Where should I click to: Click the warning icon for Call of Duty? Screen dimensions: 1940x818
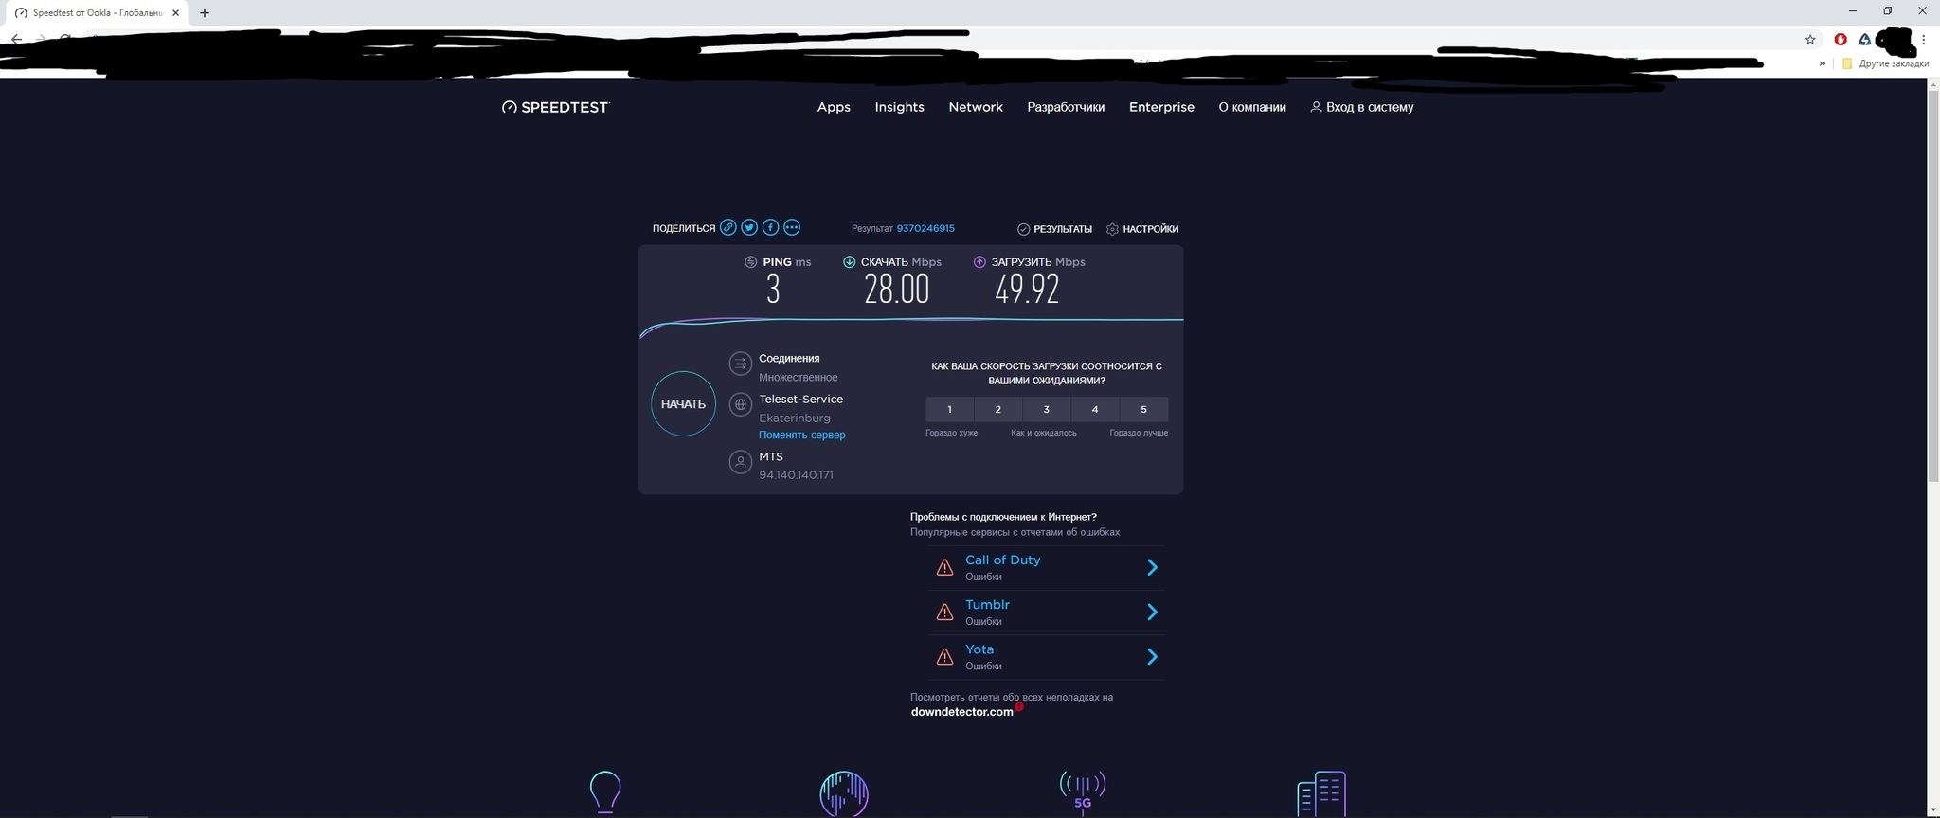point(944,568)
